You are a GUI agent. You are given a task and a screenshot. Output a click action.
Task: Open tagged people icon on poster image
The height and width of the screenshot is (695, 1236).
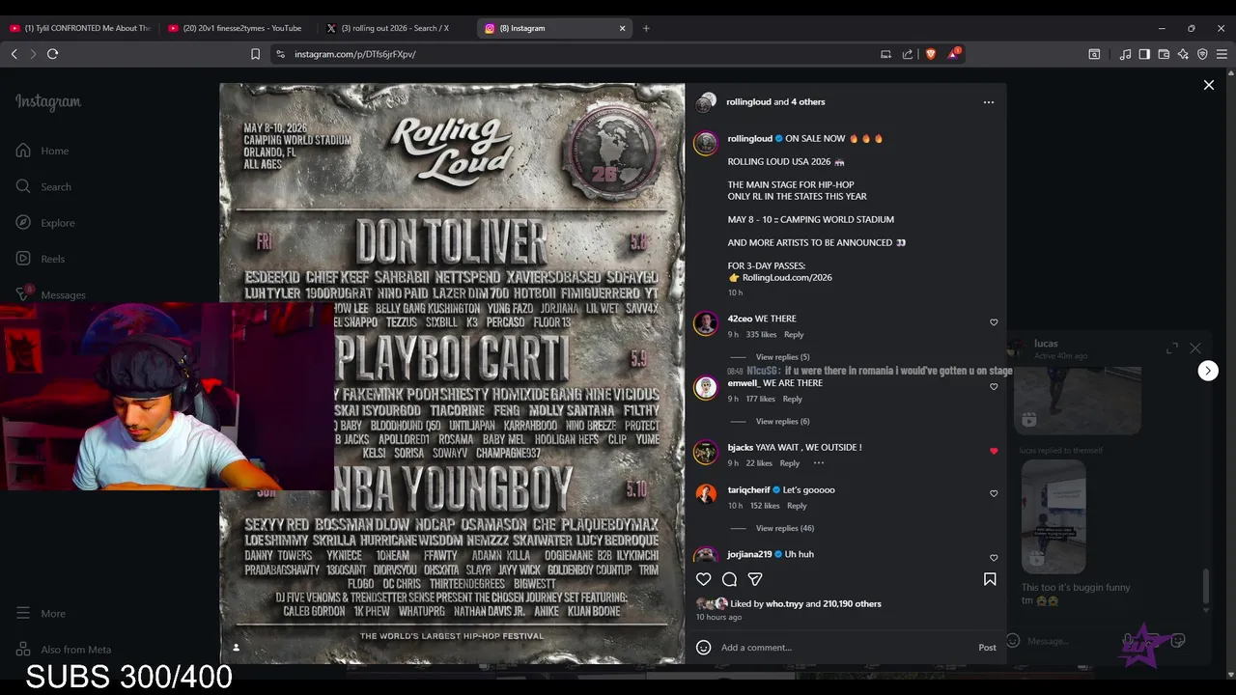click(236, 648)
